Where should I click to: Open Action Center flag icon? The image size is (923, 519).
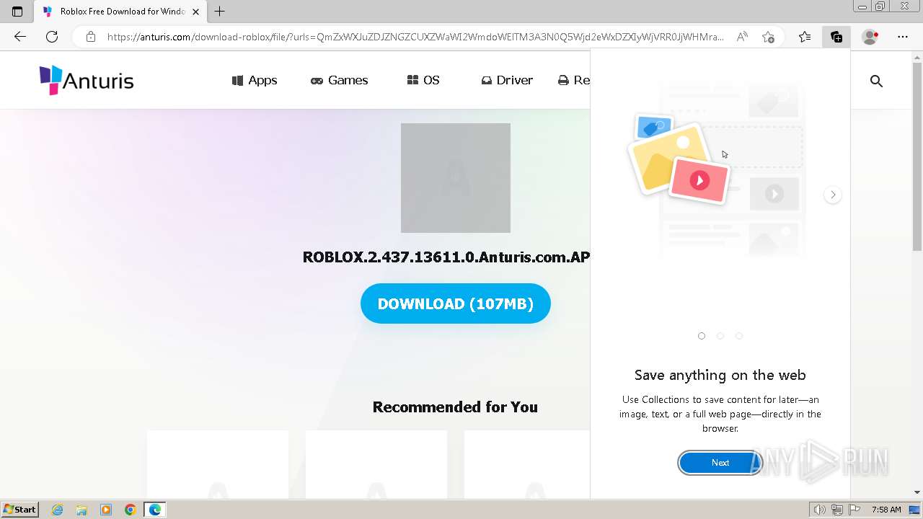pyautogui.click(x=854, y=510)
